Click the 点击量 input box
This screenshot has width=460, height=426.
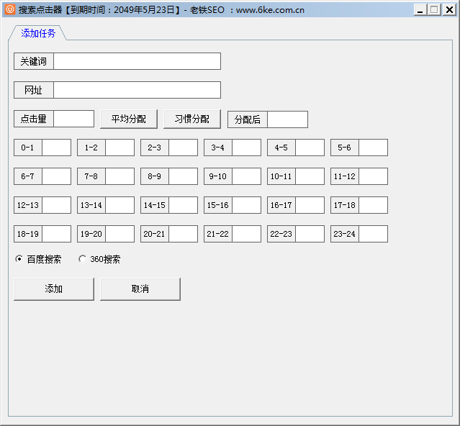click(74, 119)
